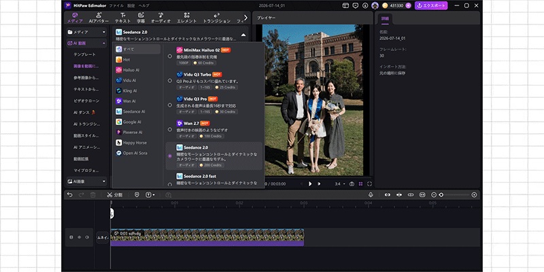Redo the timeline action

coord(81,195)
